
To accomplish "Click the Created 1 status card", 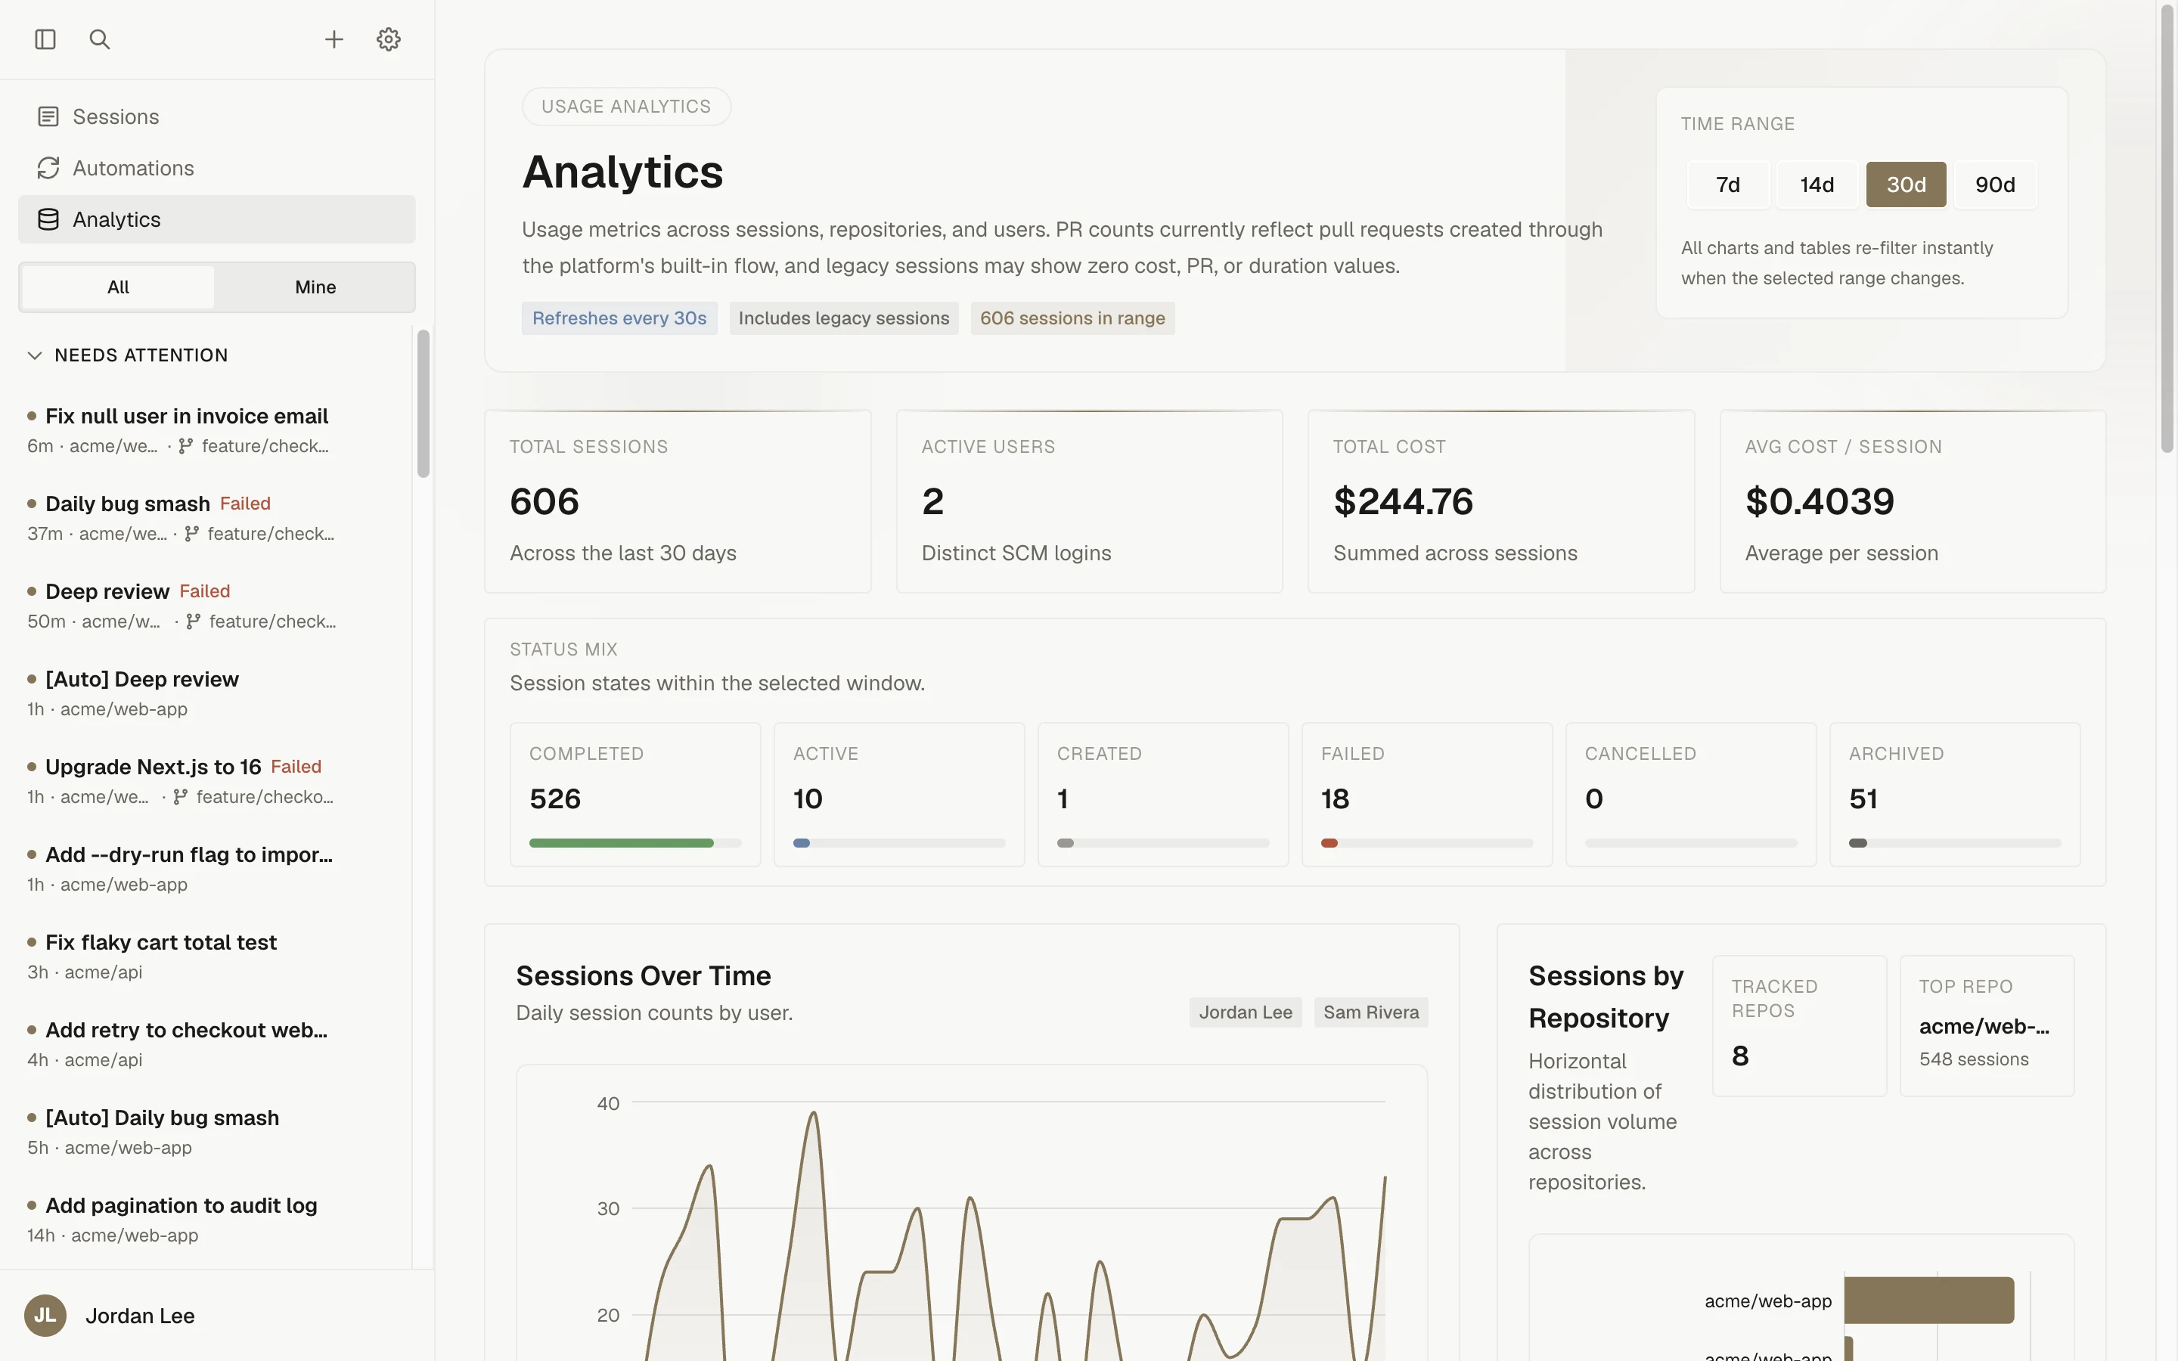I will [1163, 794].
